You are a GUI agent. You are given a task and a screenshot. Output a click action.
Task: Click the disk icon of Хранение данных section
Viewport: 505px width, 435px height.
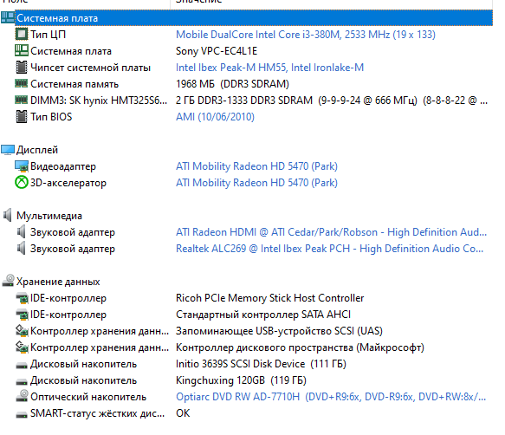point(8,281)
